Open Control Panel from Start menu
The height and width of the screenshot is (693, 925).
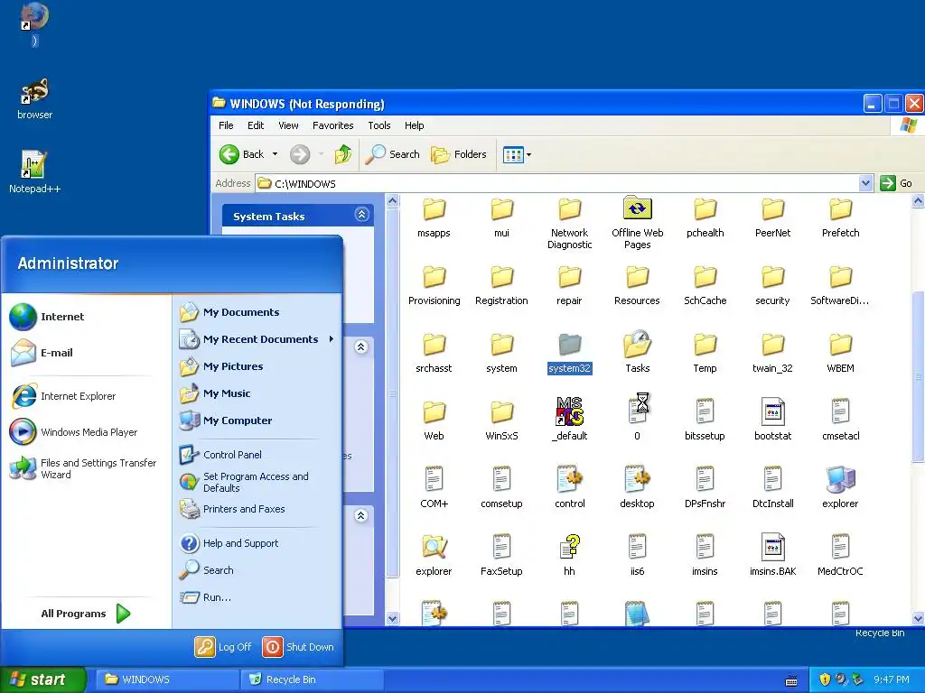tap(220, 455)
